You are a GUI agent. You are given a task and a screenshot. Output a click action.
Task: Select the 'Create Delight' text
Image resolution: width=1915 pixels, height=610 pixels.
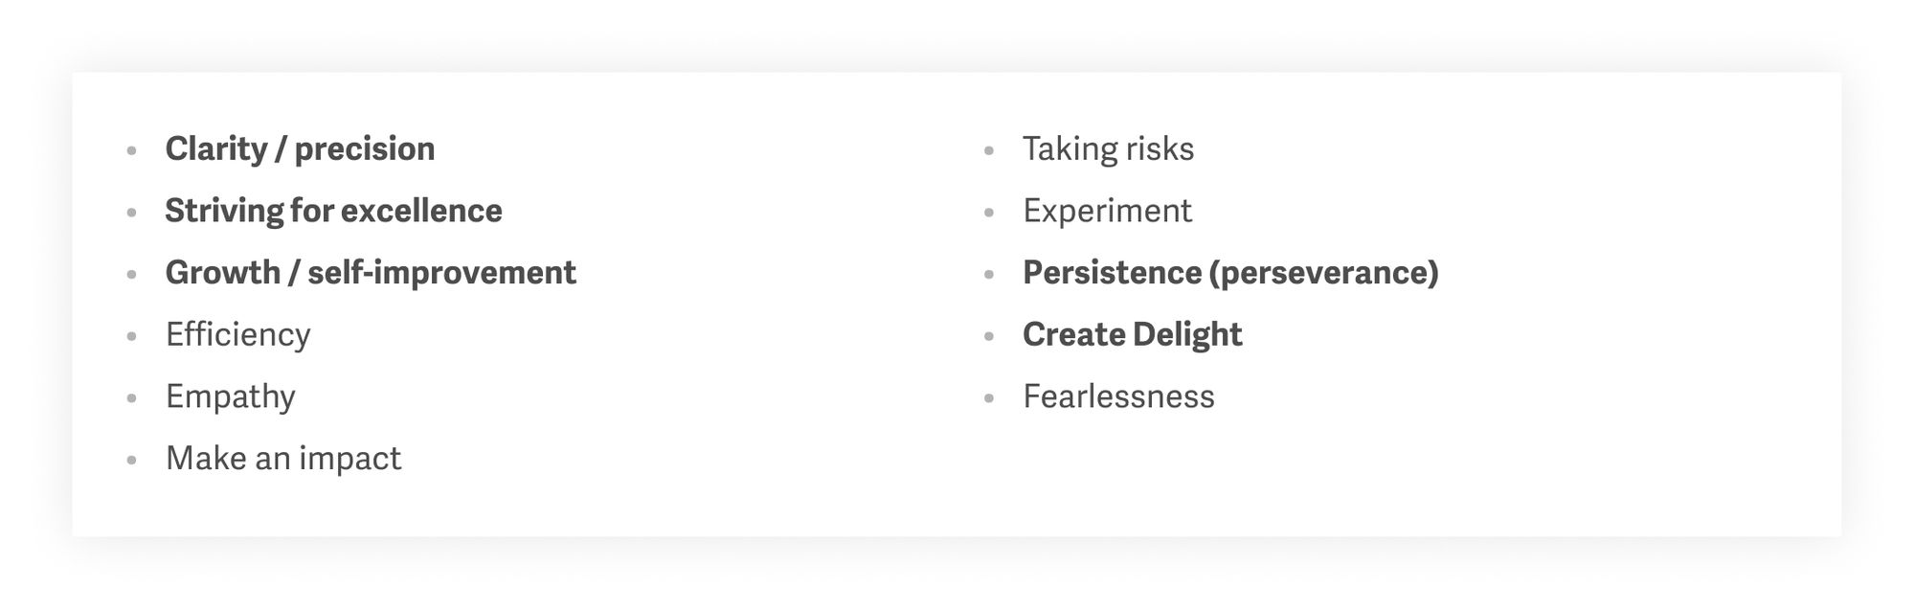1132,335
